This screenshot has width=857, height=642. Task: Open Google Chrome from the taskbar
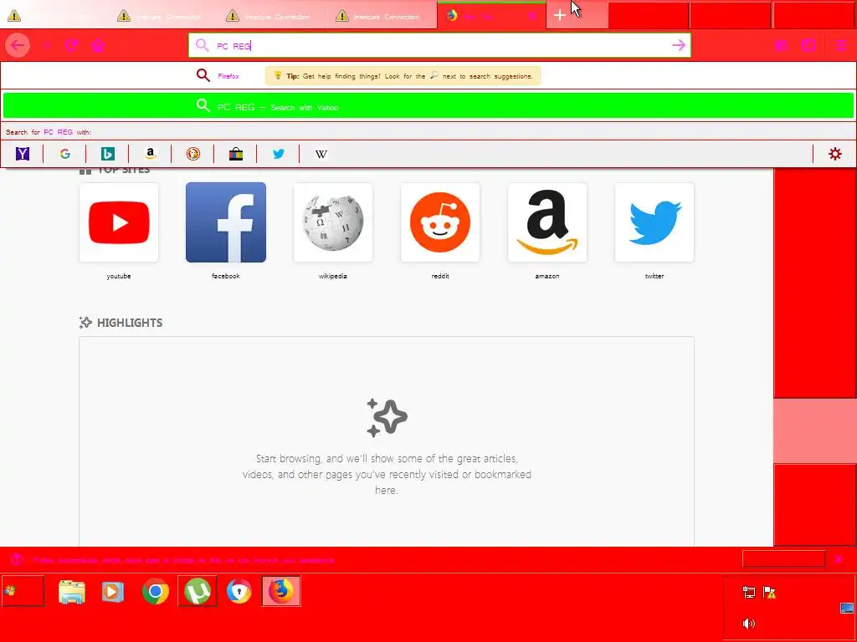point(155,591)
